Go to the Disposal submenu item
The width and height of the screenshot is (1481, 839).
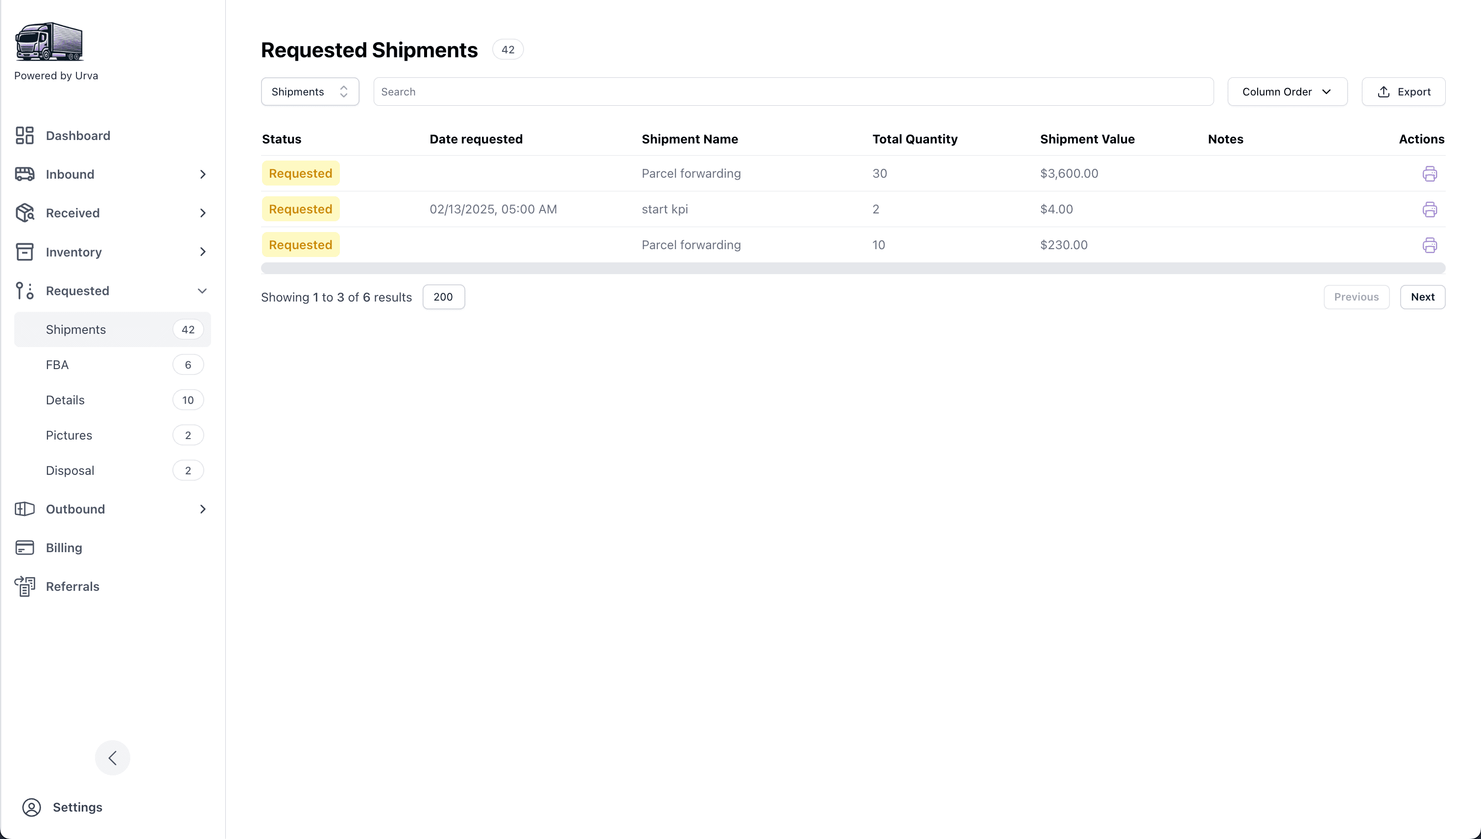[70, 470]
